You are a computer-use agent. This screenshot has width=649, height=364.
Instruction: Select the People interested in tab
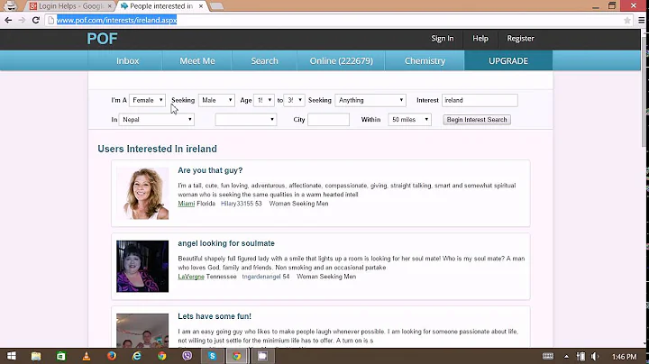tap(161, 6)
